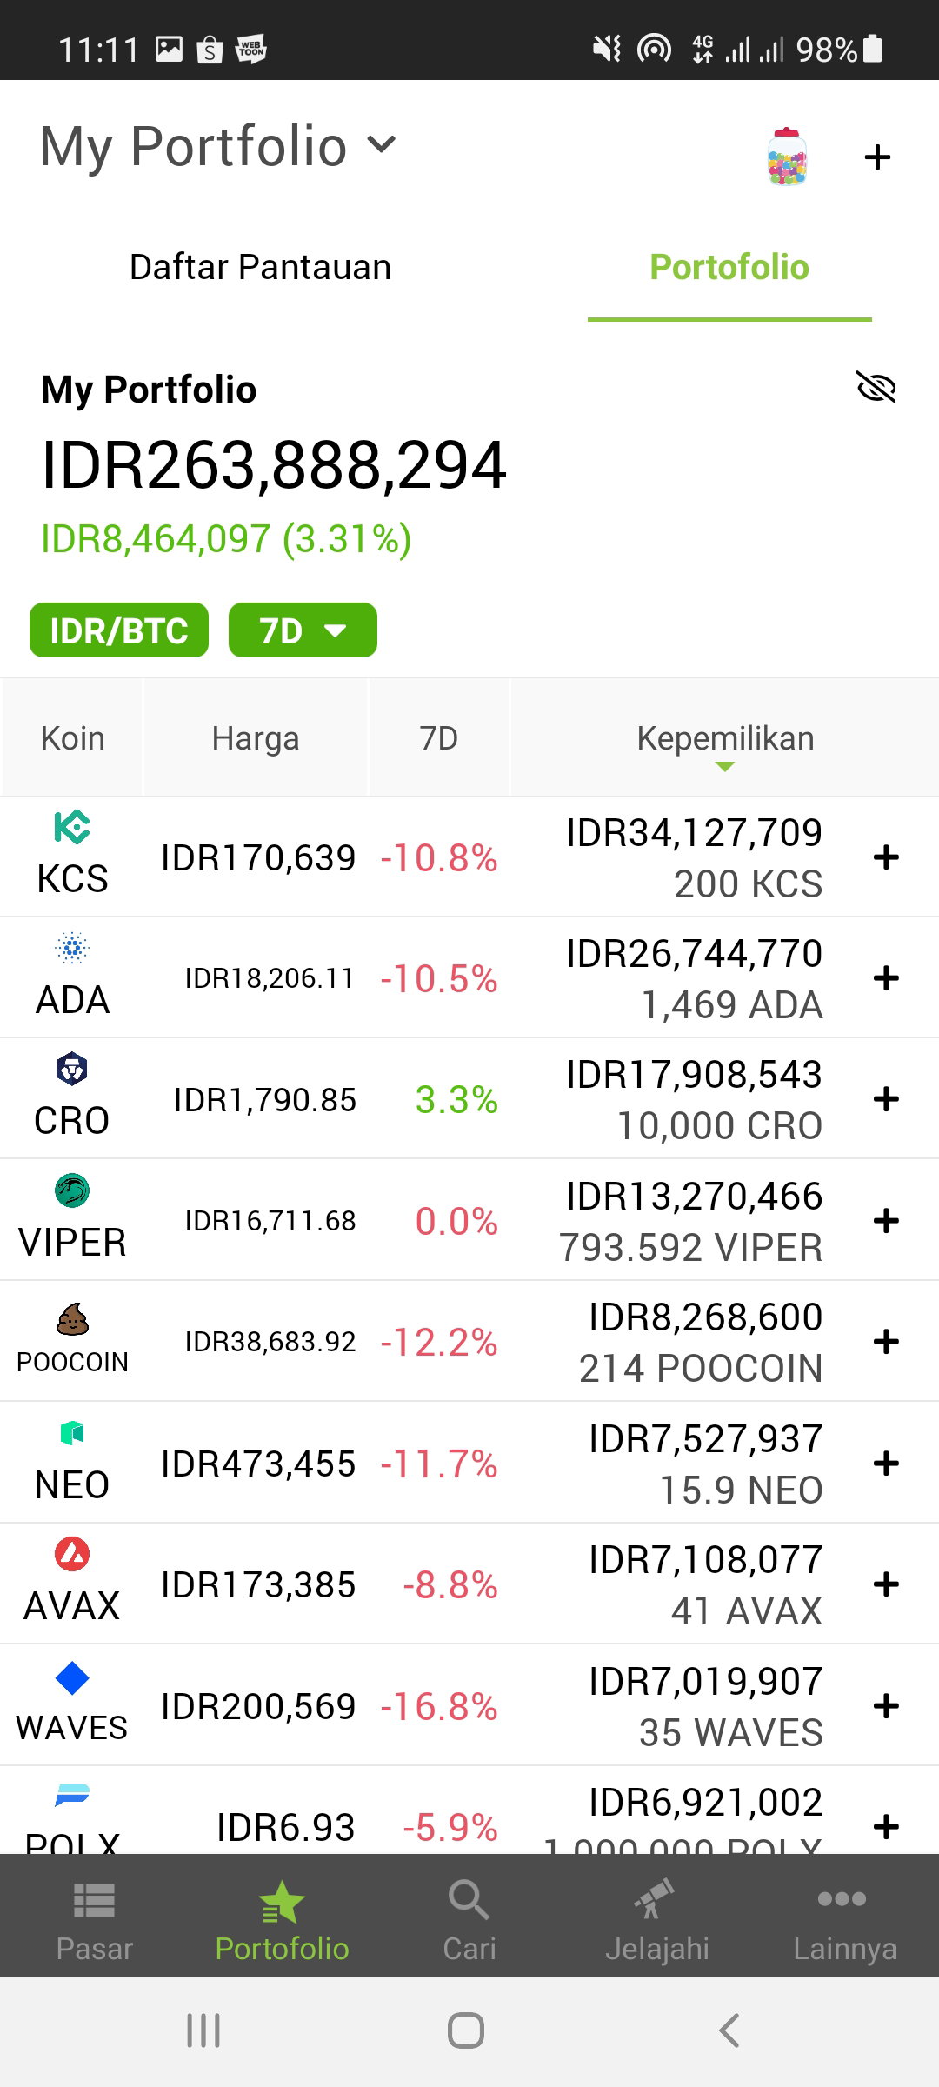Open Lainnya more options icon
This screenshot has width=939, height=2087.
pos(842,1898)
